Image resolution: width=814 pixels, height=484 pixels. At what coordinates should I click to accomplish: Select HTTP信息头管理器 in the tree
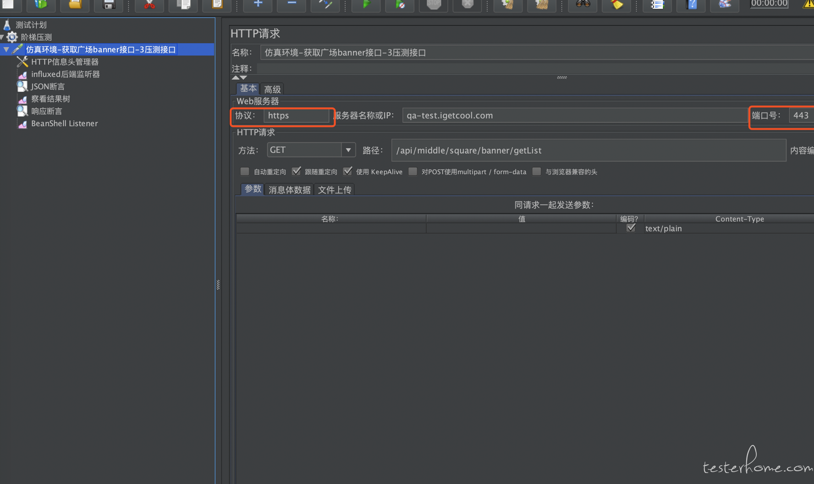65,62
